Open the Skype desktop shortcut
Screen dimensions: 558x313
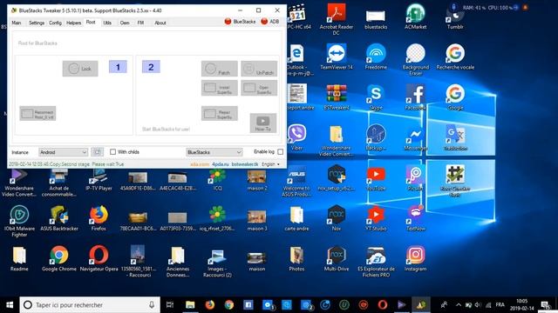(376, 97)
